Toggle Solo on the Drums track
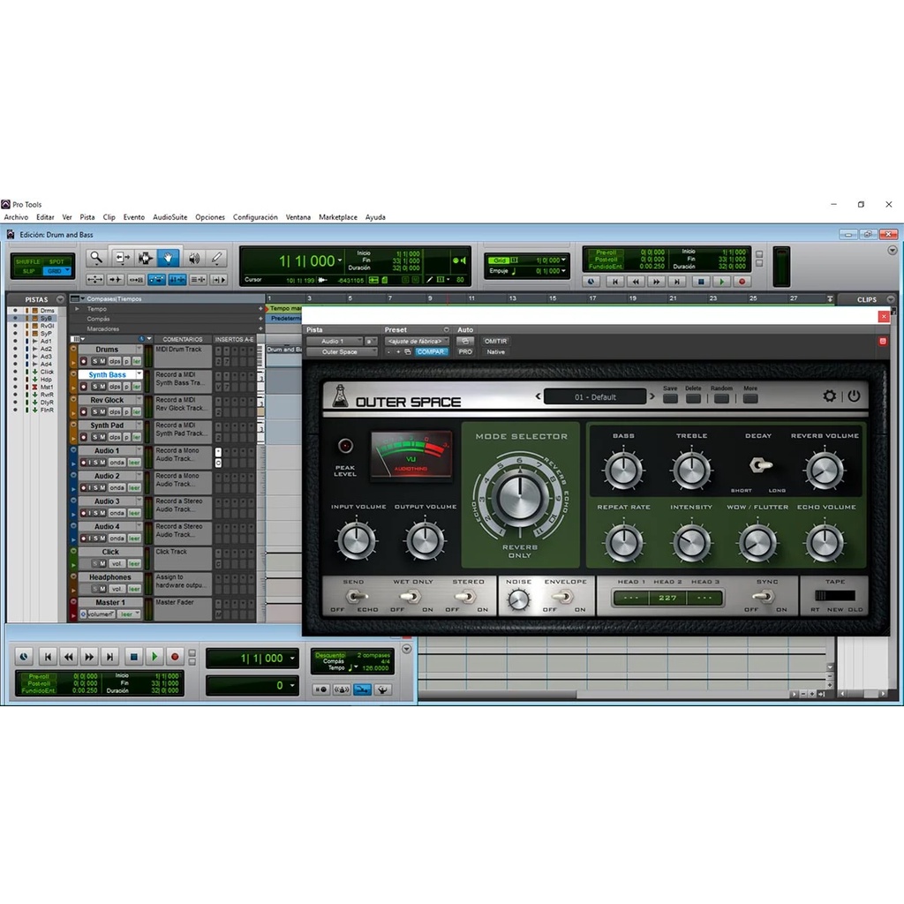Viewport: 904px width, 904px height. (94, 361)
